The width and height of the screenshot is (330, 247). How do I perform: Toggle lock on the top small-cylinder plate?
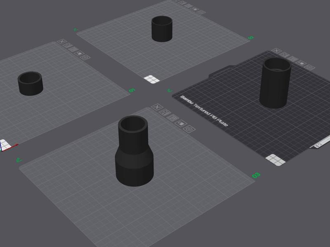[195, 9]
